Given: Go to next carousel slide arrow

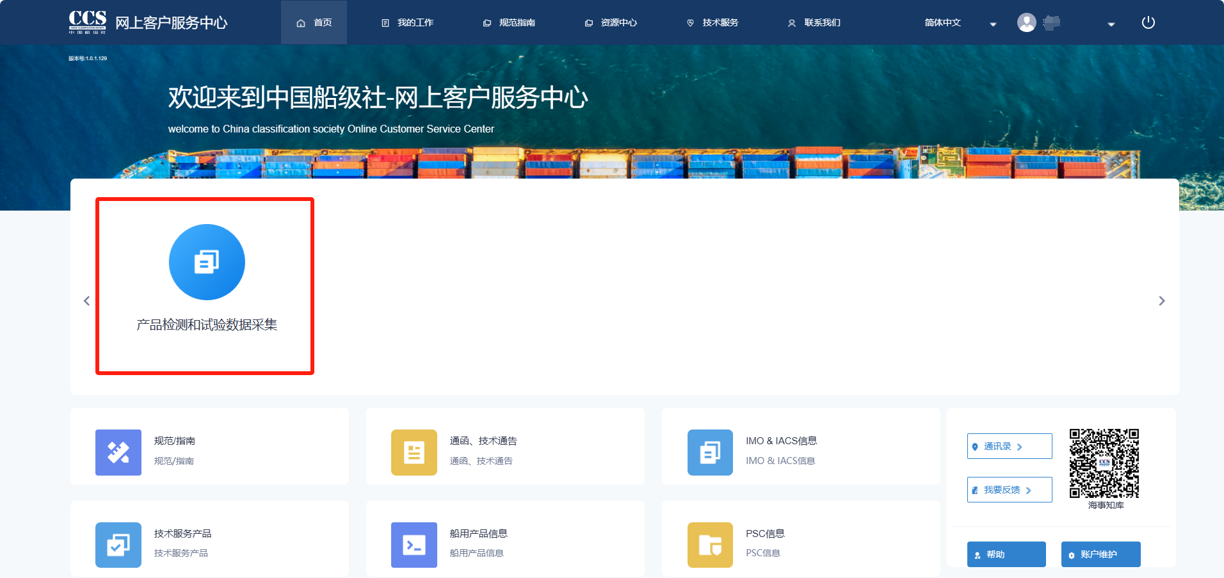Looking at the screenshot, I should 1161,301.
